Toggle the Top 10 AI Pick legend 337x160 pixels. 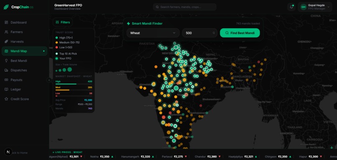coord(66,54)
